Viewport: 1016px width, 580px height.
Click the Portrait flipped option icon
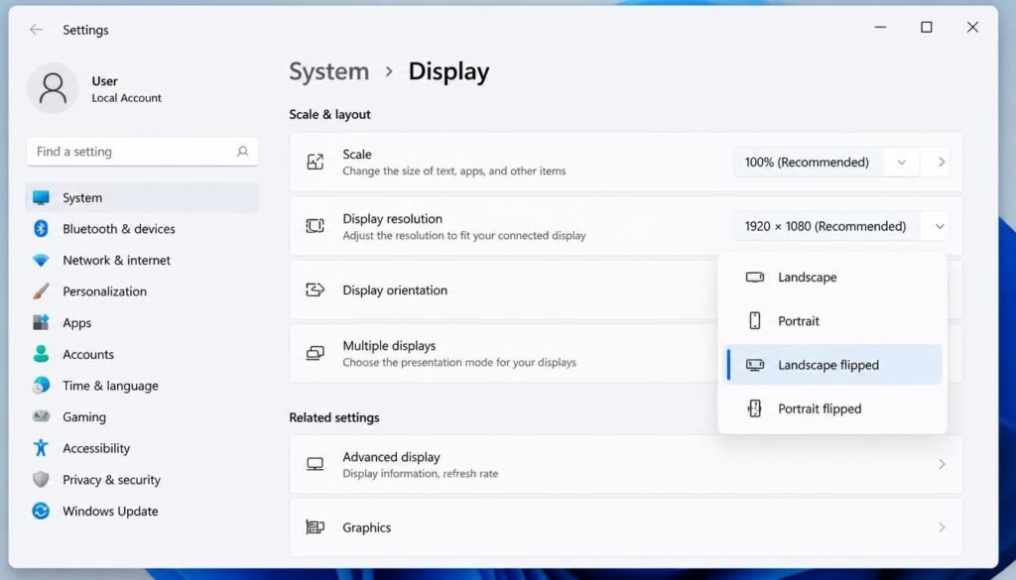pyautogui.click(x=755, y=408)
